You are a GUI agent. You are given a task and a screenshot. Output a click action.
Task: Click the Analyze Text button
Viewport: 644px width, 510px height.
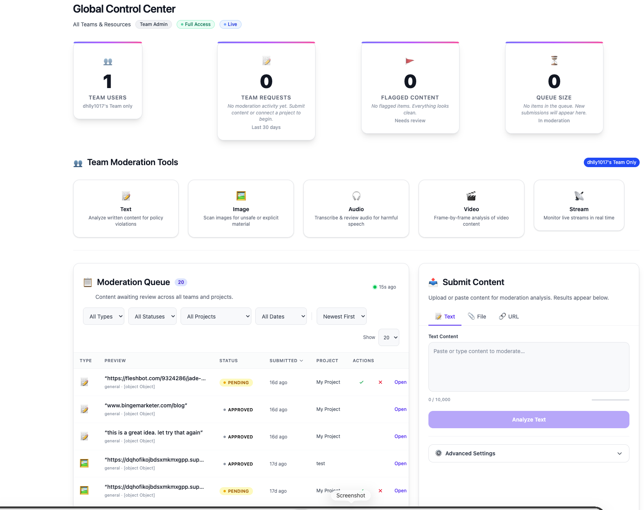528,420
